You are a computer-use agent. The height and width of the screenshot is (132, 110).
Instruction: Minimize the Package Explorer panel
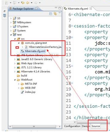(56, 8)
